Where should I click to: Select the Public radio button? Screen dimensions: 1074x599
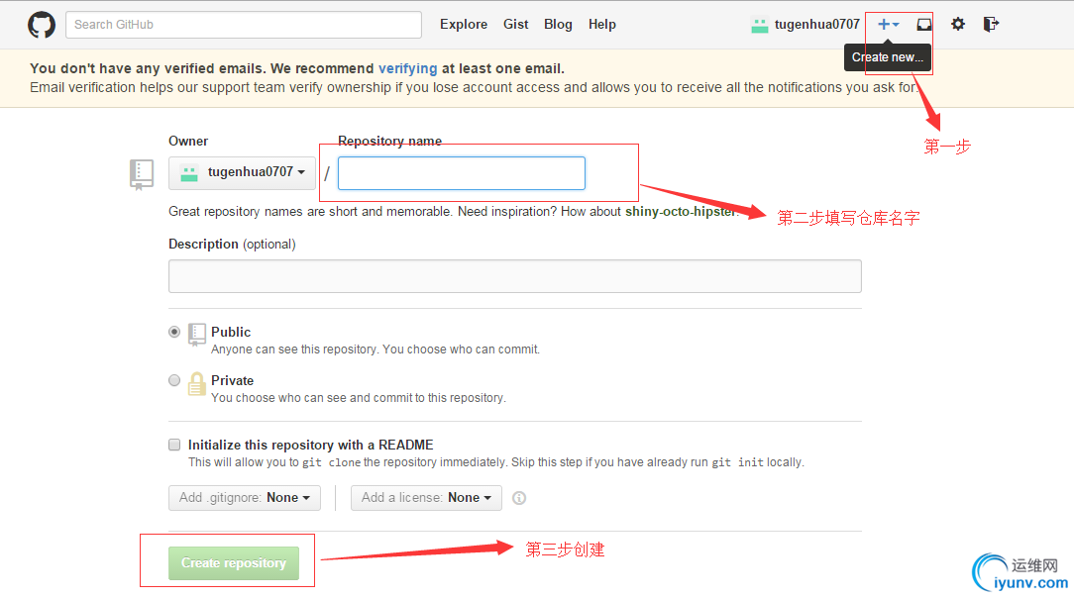(174, 332)
